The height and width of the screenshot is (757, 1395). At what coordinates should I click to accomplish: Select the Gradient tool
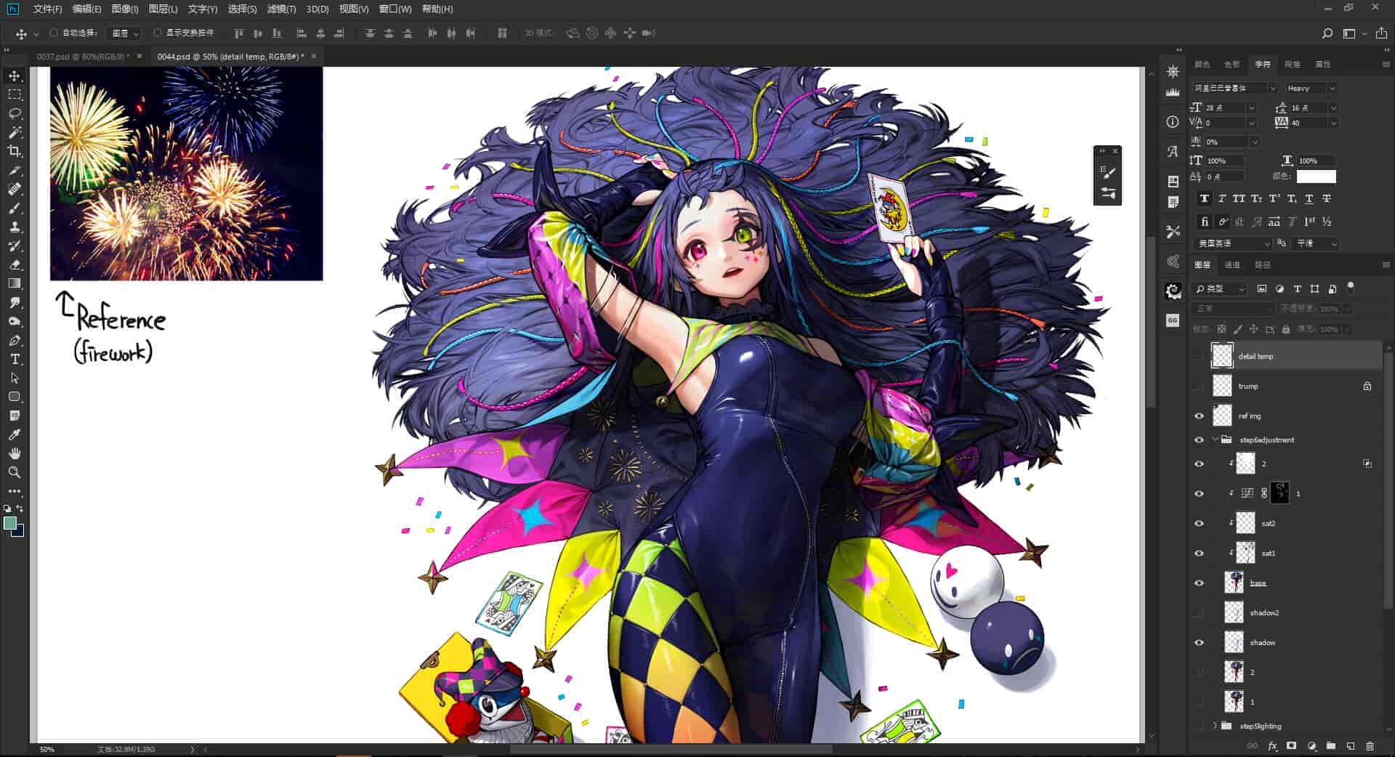(x=15, y=284)
